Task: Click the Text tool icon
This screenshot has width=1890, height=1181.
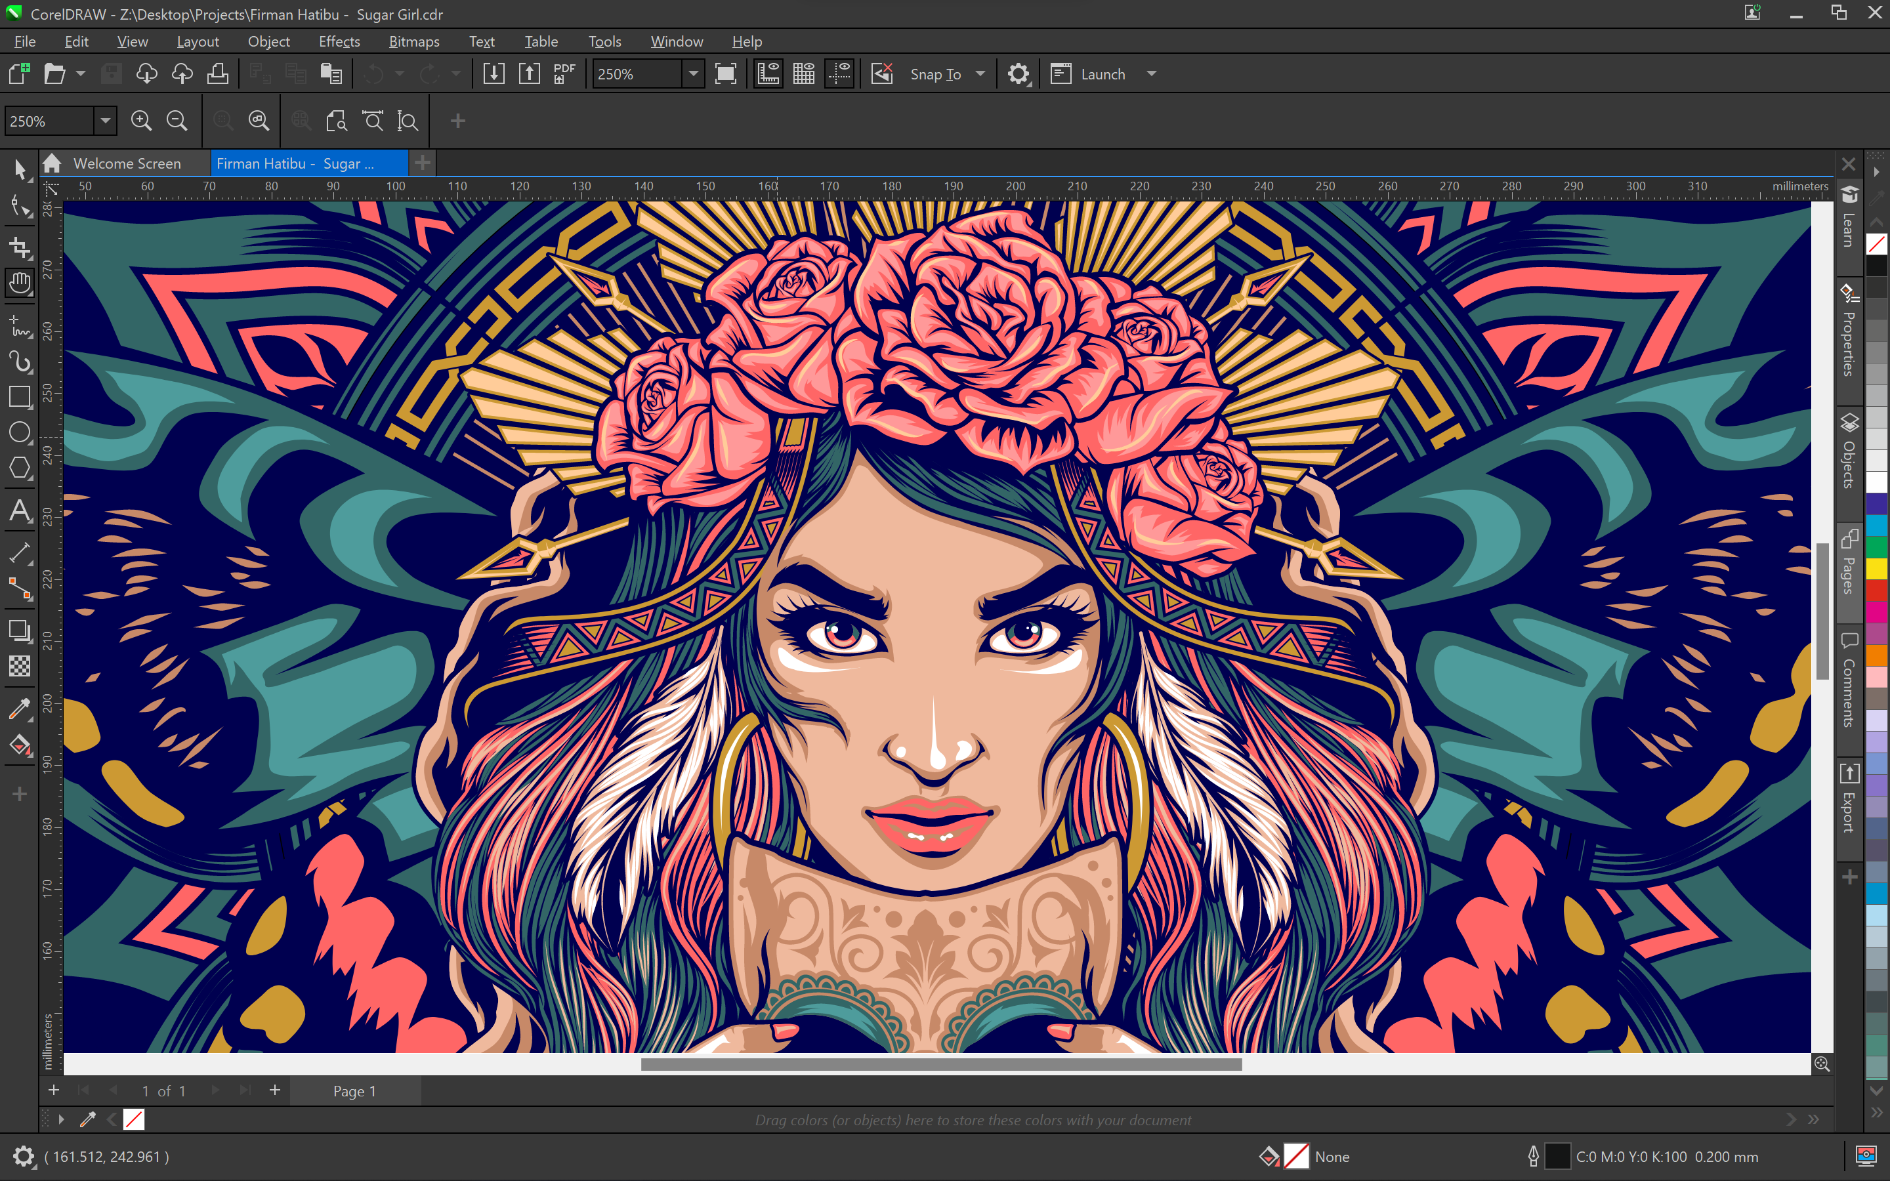Action: pyautogui.click(x=19, y=510)
